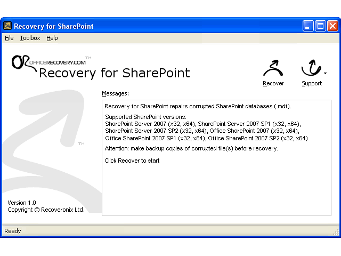Click the Support anchor icon
341x256 pixels.
coord(311,68)
